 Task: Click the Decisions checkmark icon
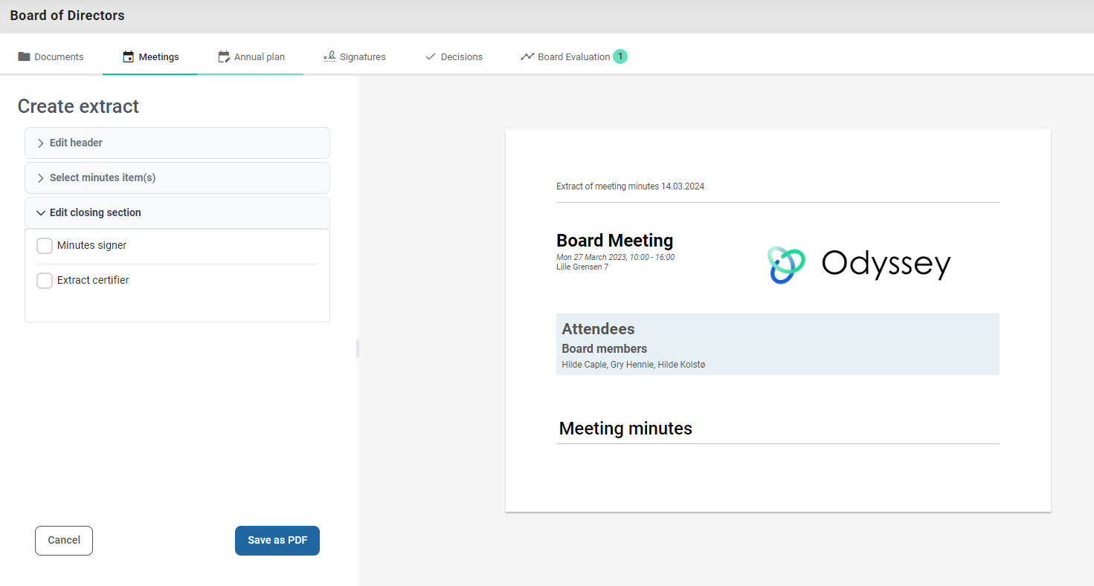point(430,56)
